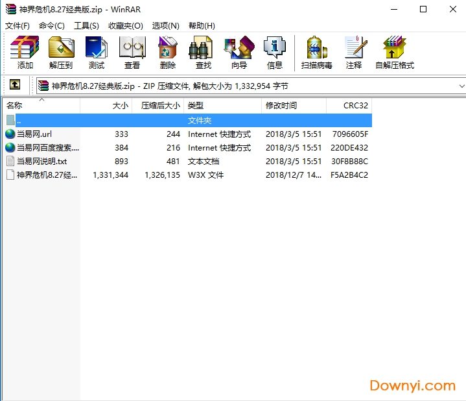
Task: Go up one folder level button
Action: point(15,85)
